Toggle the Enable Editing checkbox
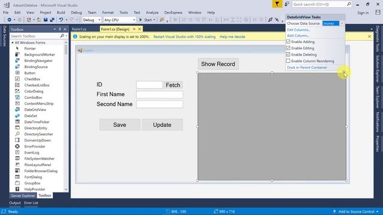This screenshot has height=215, width=383. [x=288, y=48]
